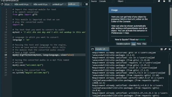This screenshot has width=172, height=97.
Task: Open the Plots pane tab
Action: (x=139, y=44)
